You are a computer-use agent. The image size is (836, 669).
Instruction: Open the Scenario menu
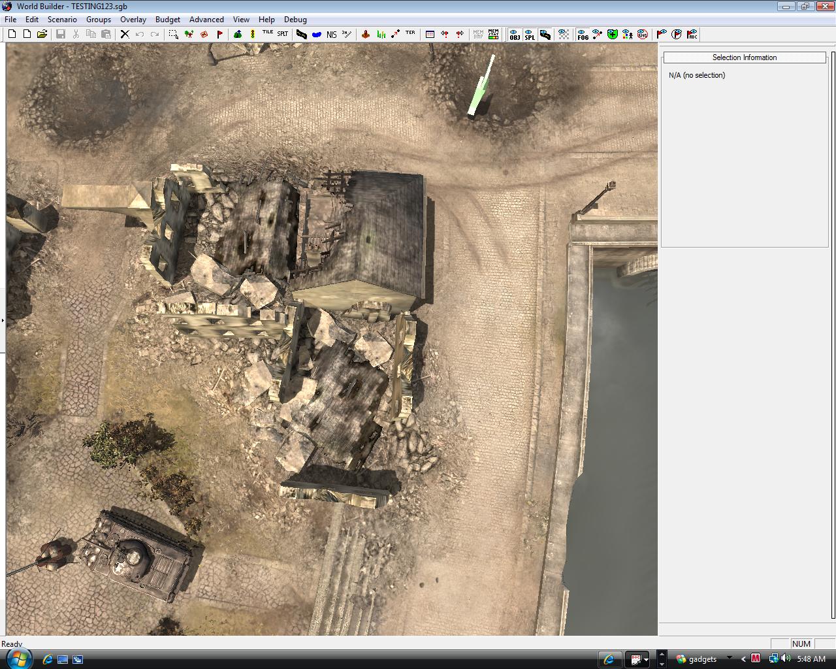[62, 20]
